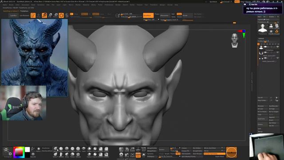This screenshot has height=160, width=284.
Task: Open the alpha selector icon
Action: 39,149
